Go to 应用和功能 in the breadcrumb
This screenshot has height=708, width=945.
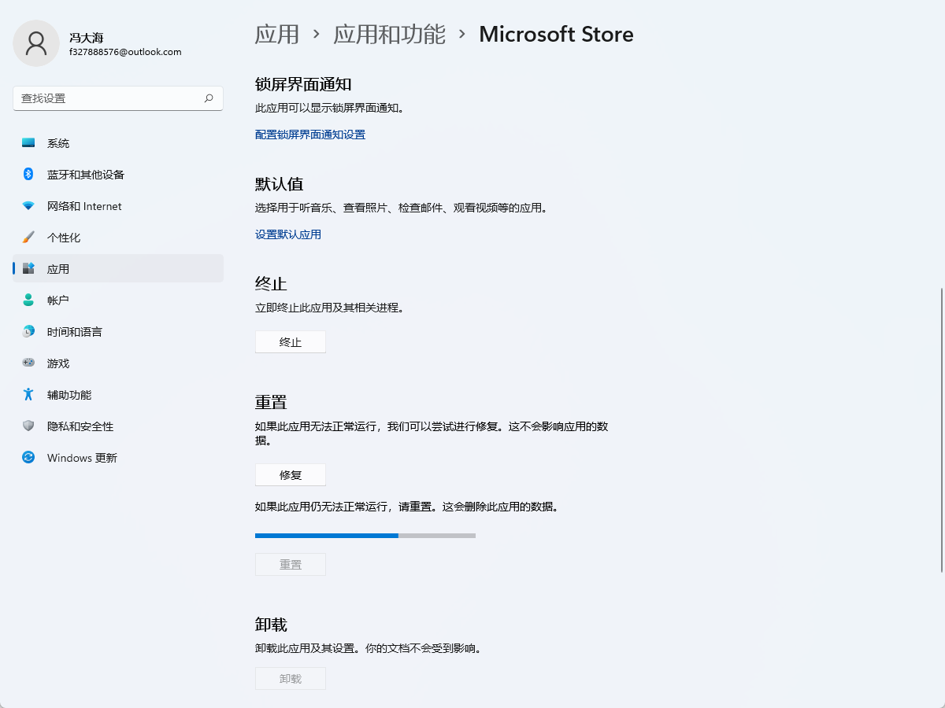(x=389, y=35)
